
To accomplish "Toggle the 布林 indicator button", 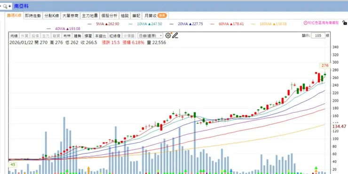I will pyautogui.click(x=67, y=36).
